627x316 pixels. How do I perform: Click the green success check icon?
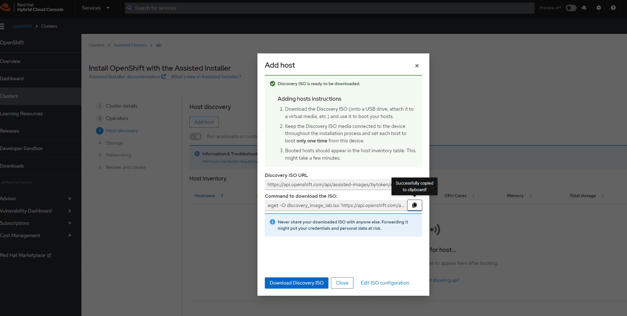272,84
